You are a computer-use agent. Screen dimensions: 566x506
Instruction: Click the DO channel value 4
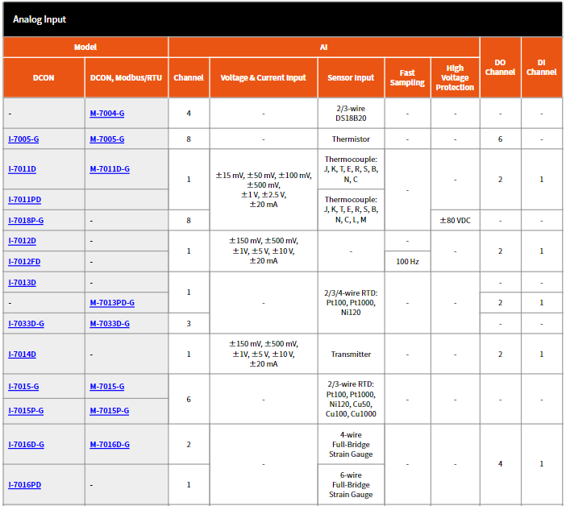500,464
